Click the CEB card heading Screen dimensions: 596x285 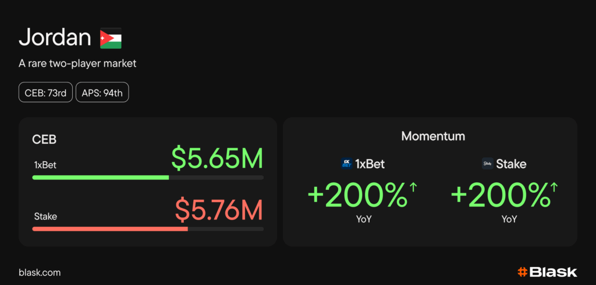[44, 140]
